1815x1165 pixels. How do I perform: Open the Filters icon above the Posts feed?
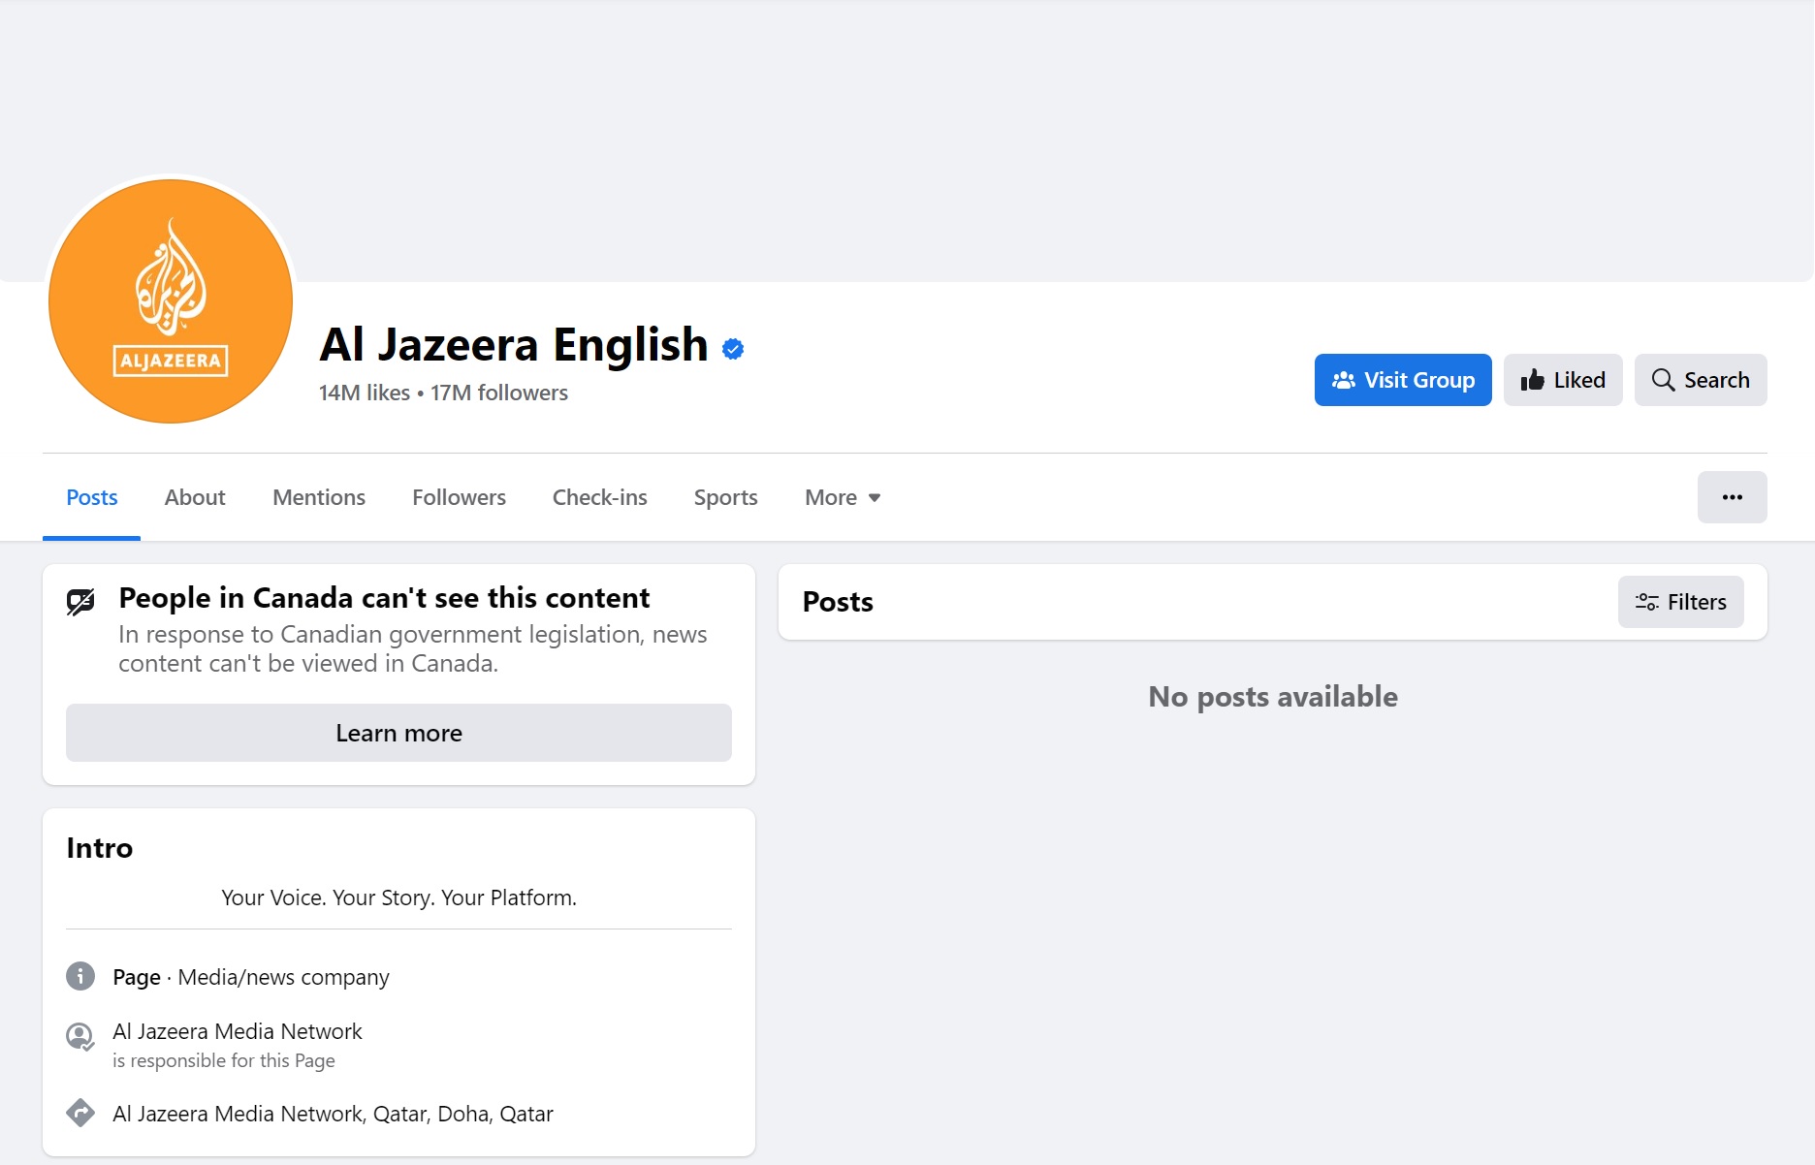point(1647,601)
